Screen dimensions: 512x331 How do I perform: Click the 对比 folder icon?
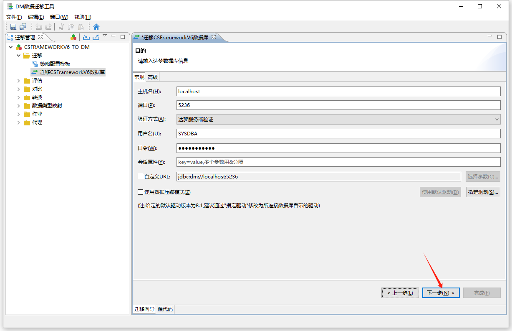tap(27, 89)
